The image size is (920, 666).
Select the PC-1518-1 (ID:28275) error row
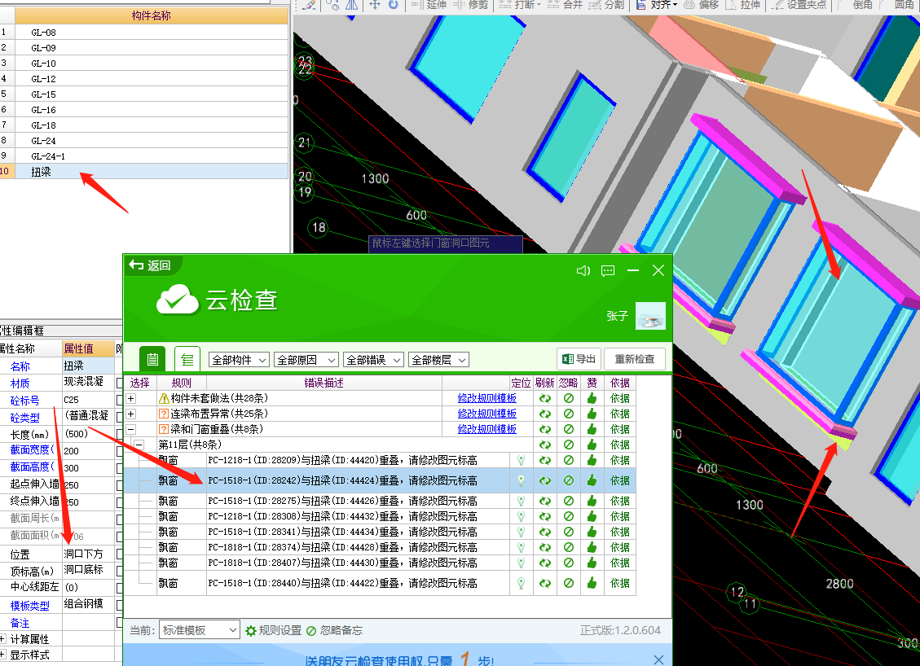(x=380, y=501)
